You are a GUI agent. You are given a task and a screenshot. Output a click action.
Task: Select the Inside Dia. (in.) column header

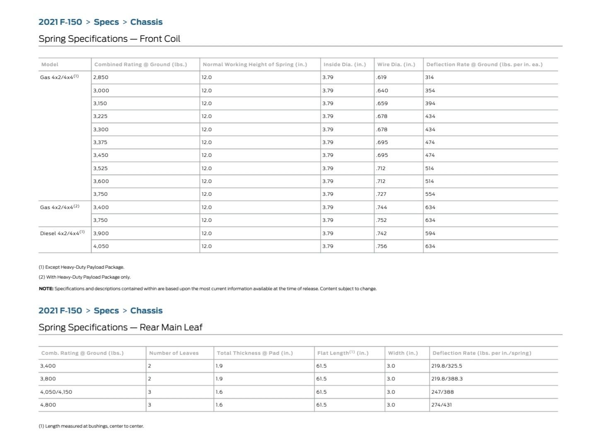coord(345,65)
